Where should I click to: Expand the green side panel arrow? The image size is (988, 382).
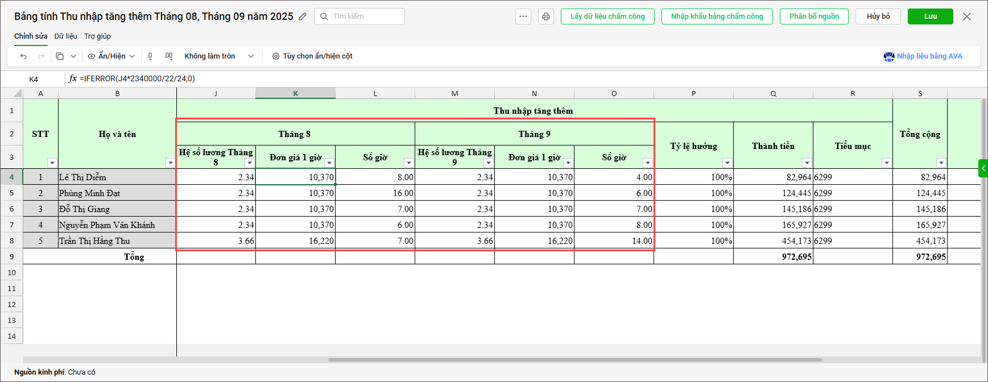pyautogui.click(x=983, y=168)
